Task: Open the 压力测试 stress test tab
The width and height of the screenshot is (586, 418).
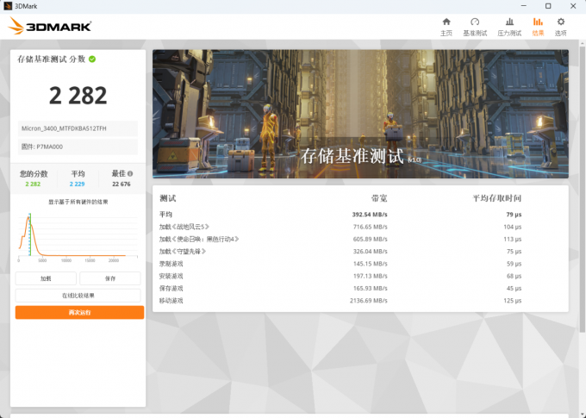Action: (509, 27)
